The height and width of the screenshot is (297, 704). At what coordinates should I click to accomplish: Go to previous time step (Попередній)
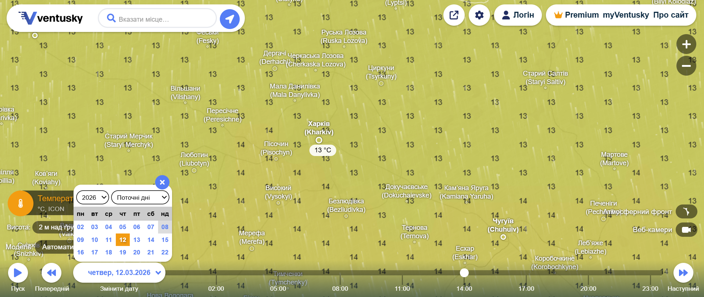pos(51,273)
